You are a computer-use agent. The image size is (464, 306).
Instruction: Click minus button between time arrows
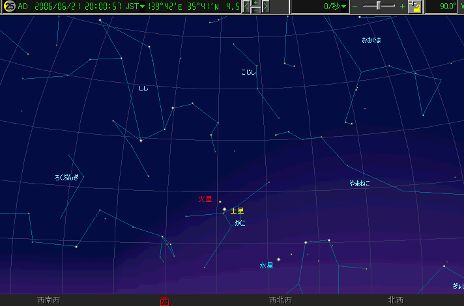point(256,10)
